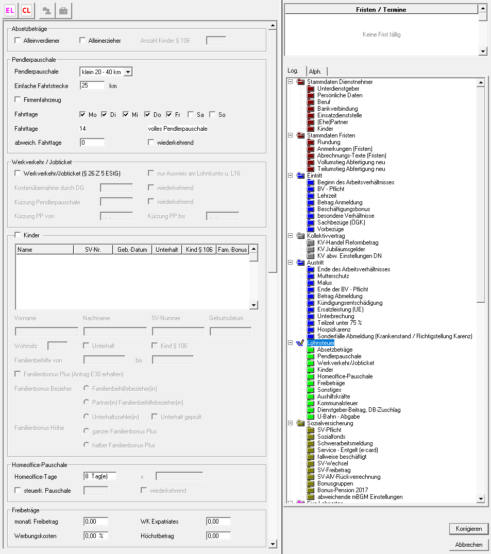The image size is (491, 554).
Task: Click the olive SV-Pflicht folder icon
Action: click(311, 430)
